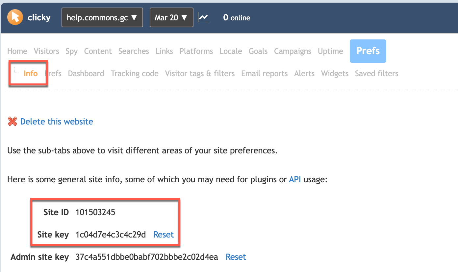Reset the Site key
The height and width of the screenshot is (272, 458).
pos(164,235)
